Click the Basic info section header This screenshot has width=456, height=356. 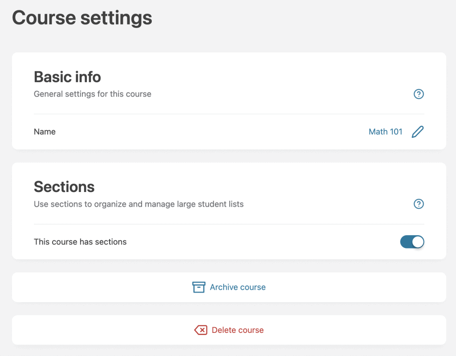pos(67,76)
